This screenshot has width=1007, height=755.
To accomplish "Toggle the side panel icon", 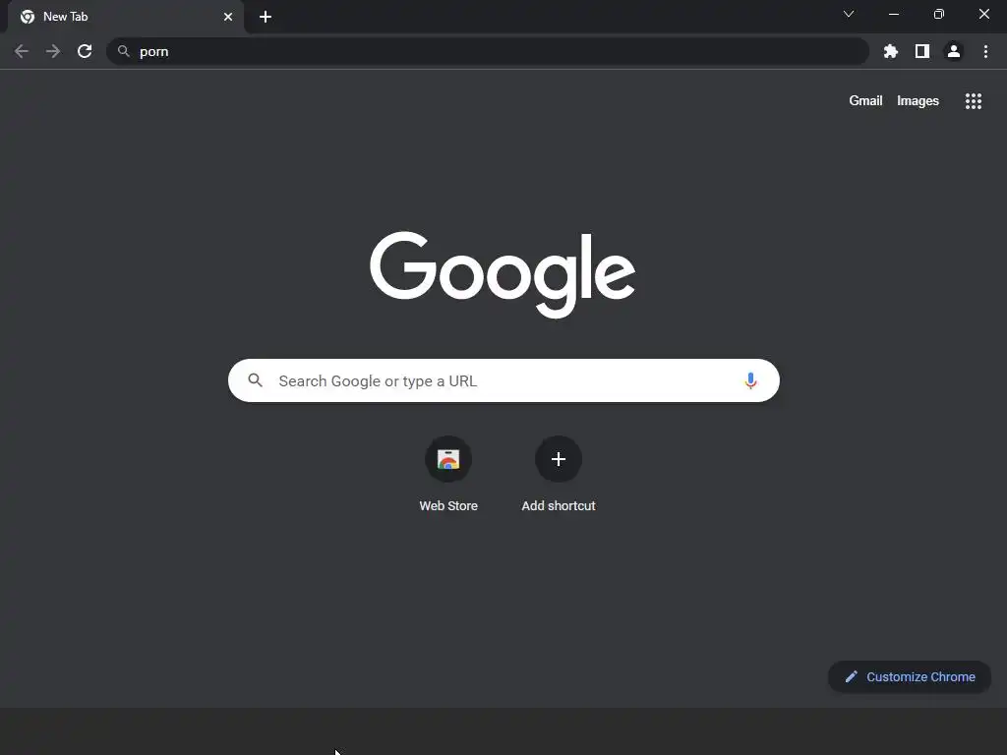I will click(922, 51).
